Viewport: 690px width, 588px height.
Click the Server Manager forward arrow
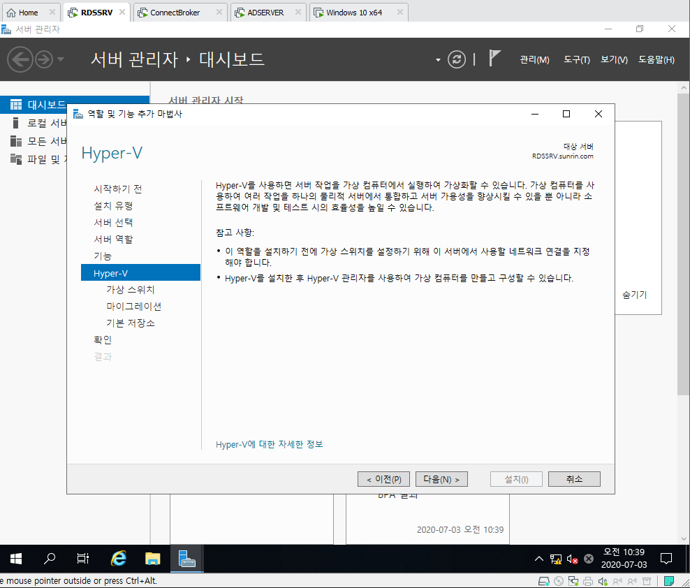point(44,59)
